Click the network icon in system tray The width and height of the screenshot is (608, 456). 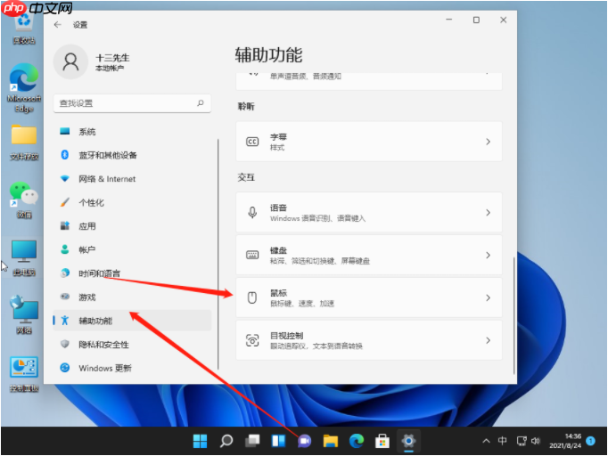pyautogui.click(x=522, y=441)
